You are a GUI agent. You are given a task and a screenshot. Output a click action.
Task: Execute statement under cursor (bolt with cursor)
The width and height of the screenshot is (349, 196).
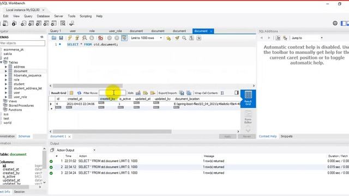77,38
